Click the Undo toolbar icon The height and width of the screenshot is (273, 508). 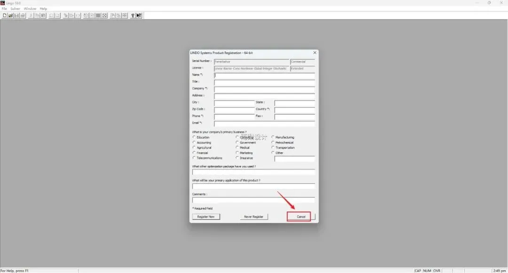pyautogui.click(x=51, y=16)
